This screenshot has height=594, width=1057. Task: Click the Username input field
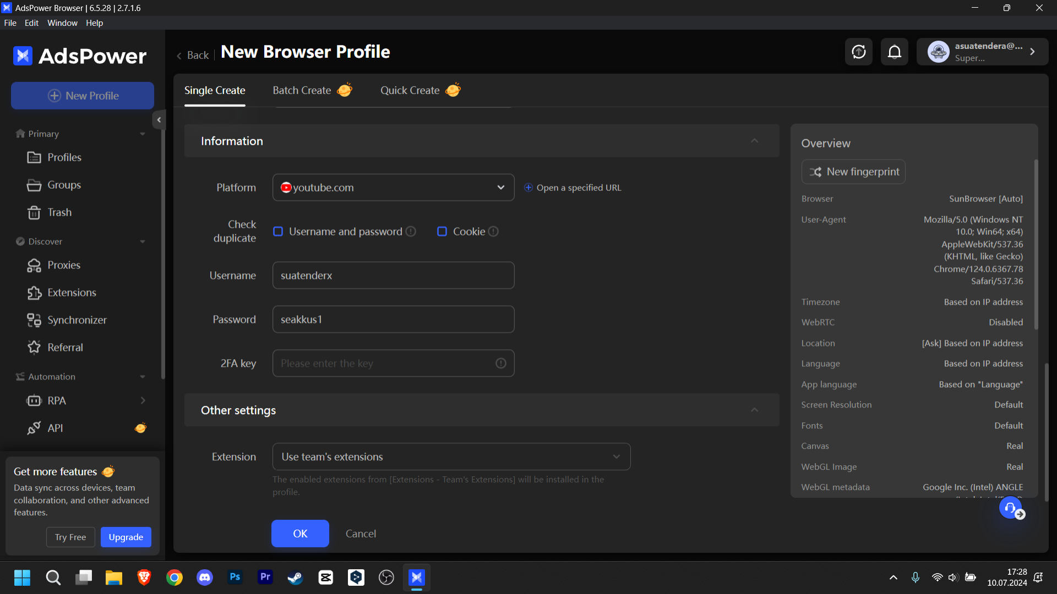point(394,276)
